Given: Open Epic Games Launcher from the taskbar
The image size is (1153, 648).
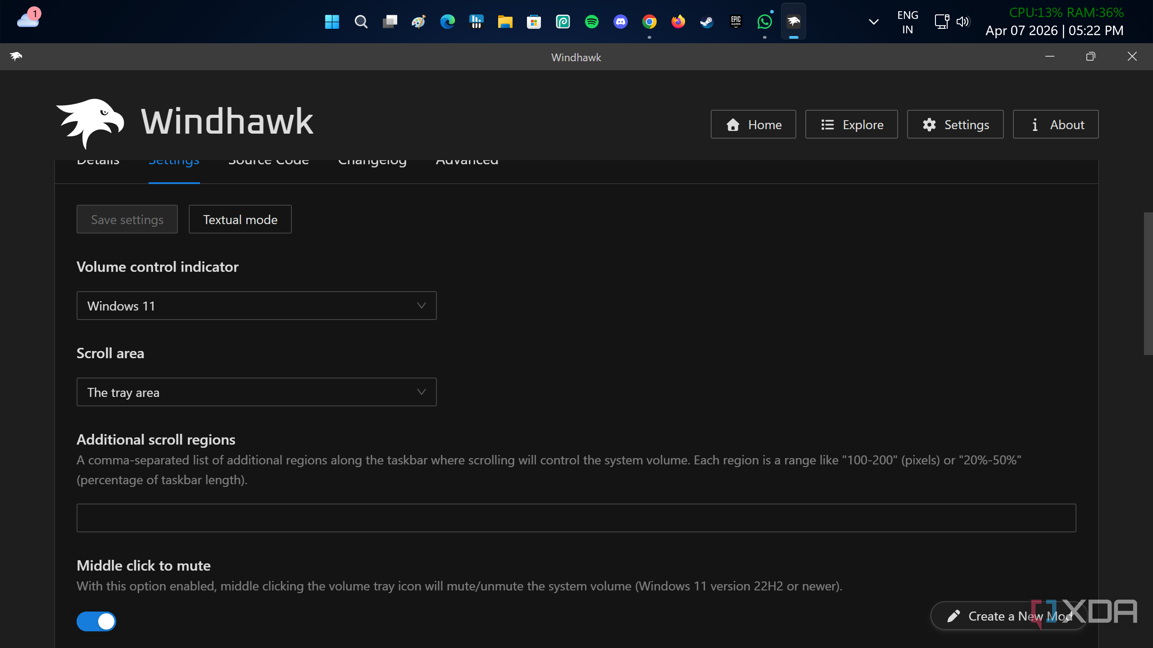Looking at the screenshot, I should click(735, 22).
